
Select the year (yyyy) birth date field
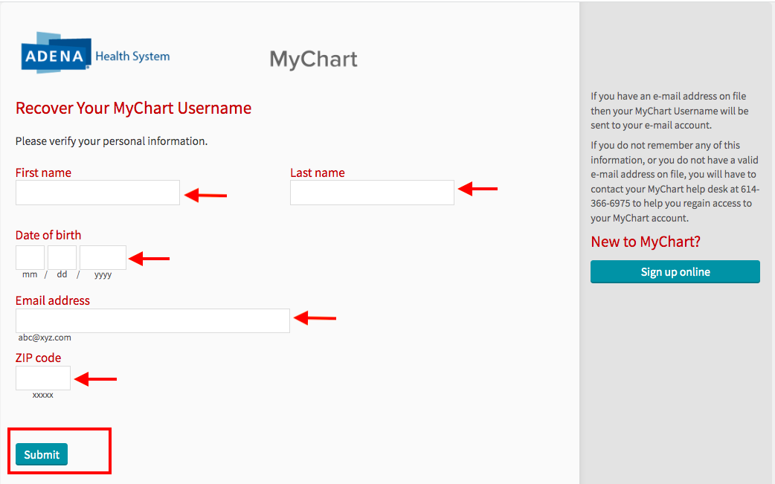click(x=103, y=257)
